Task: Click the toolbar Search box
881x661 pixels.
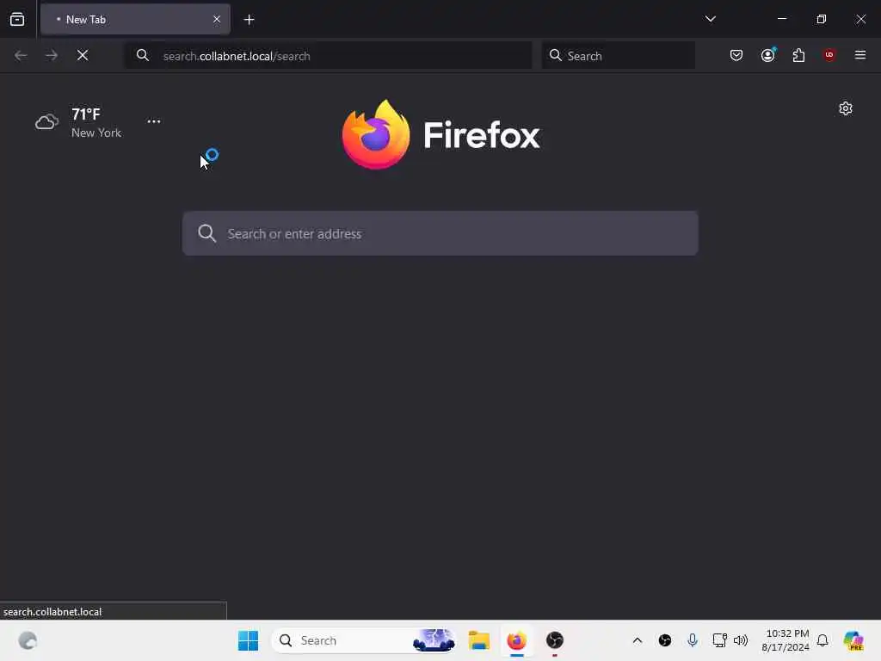Action: (618, 56)
